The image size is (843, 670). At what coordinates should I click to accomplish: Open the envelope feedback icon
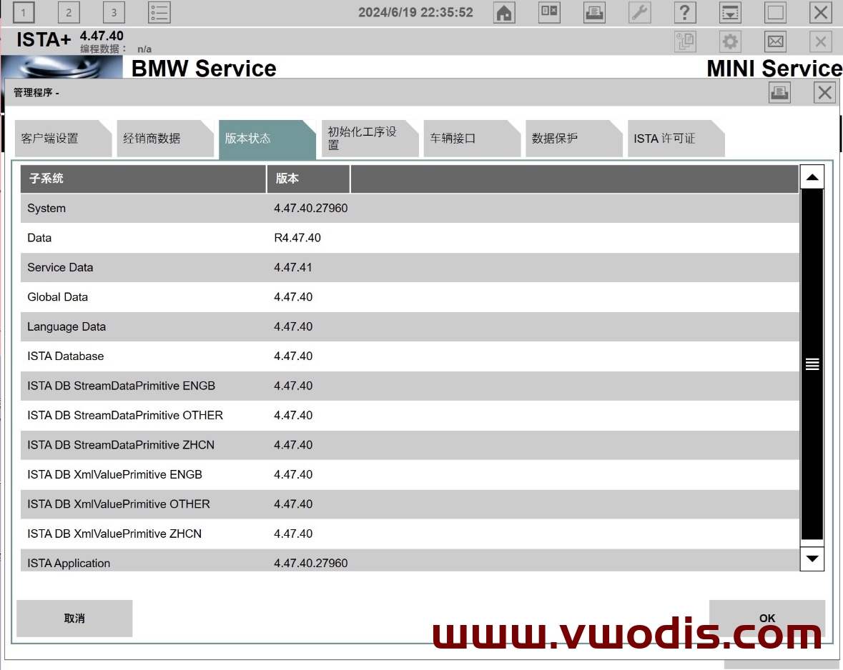pyautogui.click(x=775, y=41)
